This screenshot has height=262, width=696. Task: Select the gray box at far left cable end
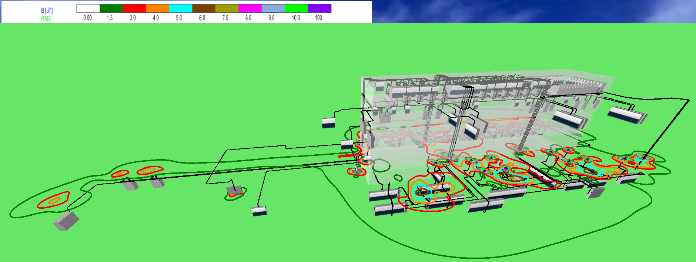point(66,221)
